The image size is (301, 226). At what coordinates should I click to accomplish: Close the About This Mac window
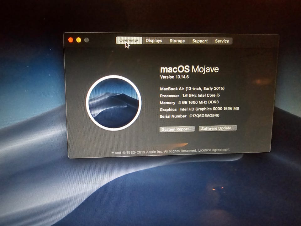click(71, 40)
